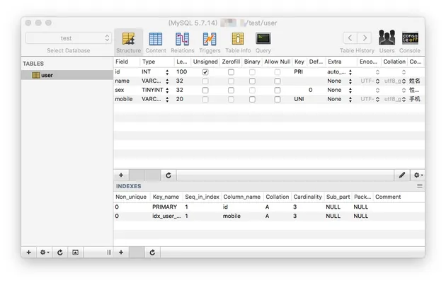The image size is (446, 283).
Task: Switch to the Content view
Action: click(x=156, y=42)
